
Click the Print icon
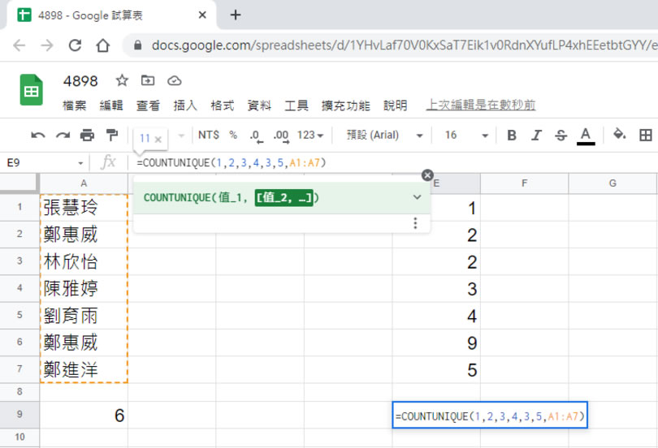(87, 136)
